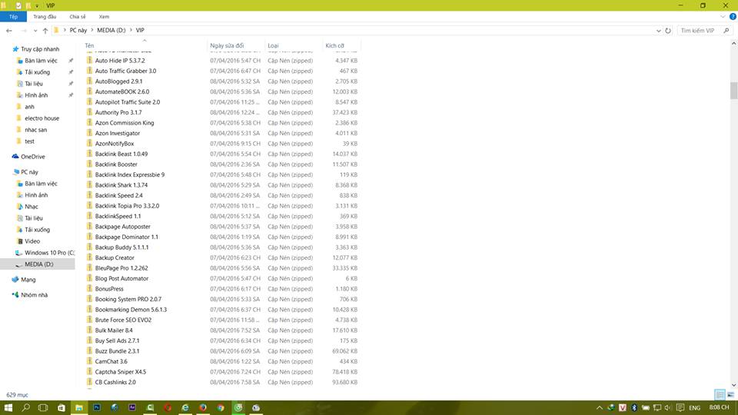Launch Photoshop from taskbar
This screenshot has width=738, height=415.
tap(97, 407)
